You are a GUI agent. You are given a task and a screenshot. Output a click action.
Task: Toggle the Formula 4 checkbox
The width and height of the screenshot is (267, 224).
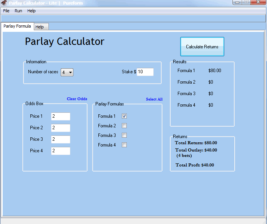[124, 145]
